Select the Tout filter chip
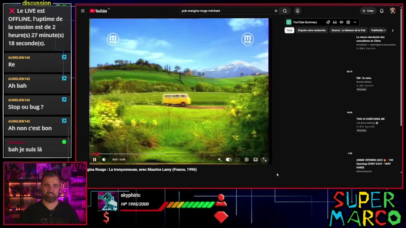 tap(290, 30)
